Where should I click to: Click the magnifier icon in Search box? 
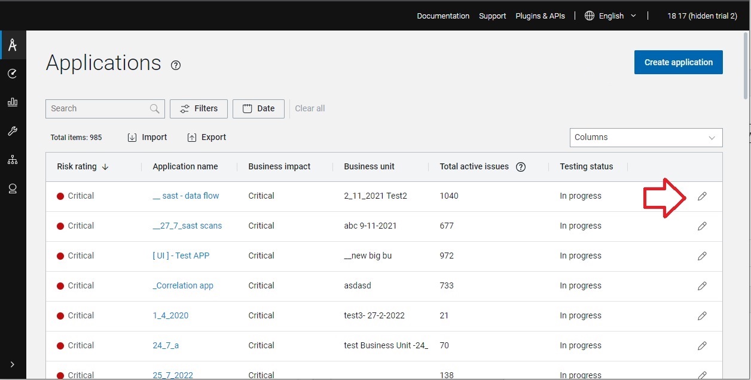[x=154, y=108]
